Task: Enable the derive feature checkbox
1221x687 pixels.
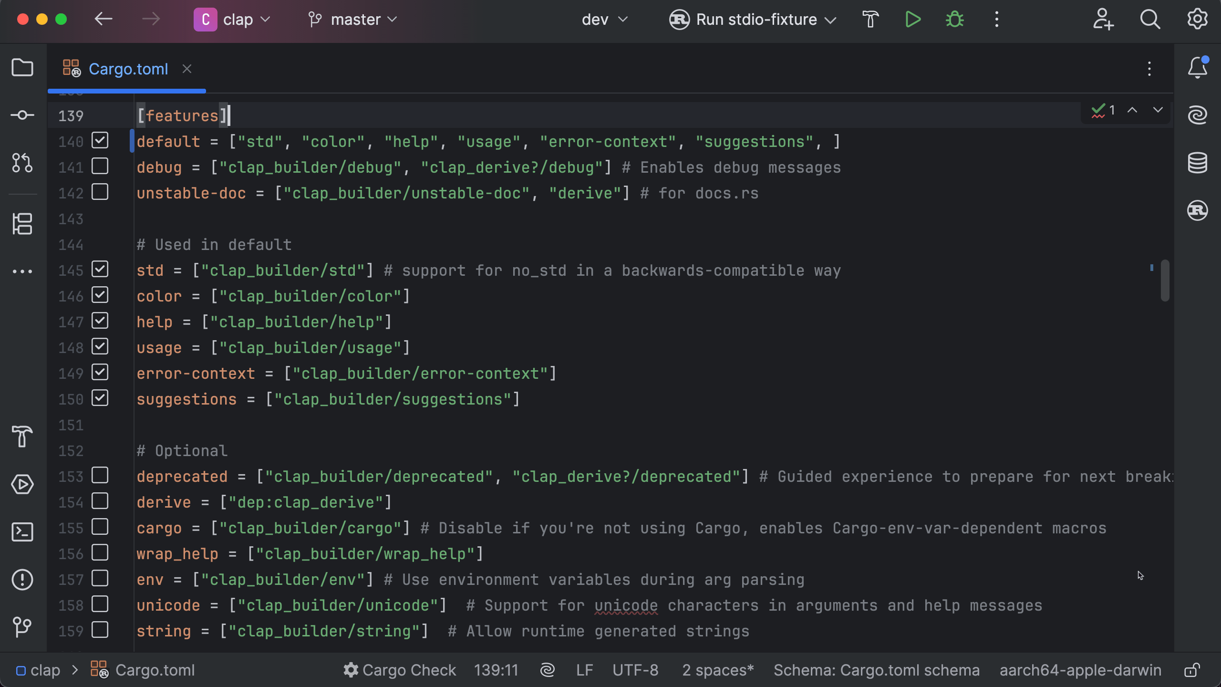Action: [100, 501]
